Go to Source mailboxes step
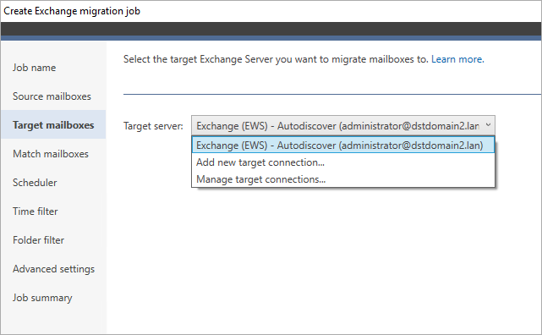 click(x=52, y=96)
